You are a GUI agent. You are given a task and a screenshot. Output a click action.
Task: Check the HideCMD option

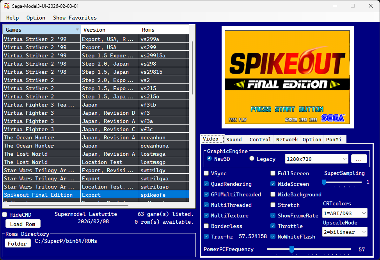click(5, 215)
